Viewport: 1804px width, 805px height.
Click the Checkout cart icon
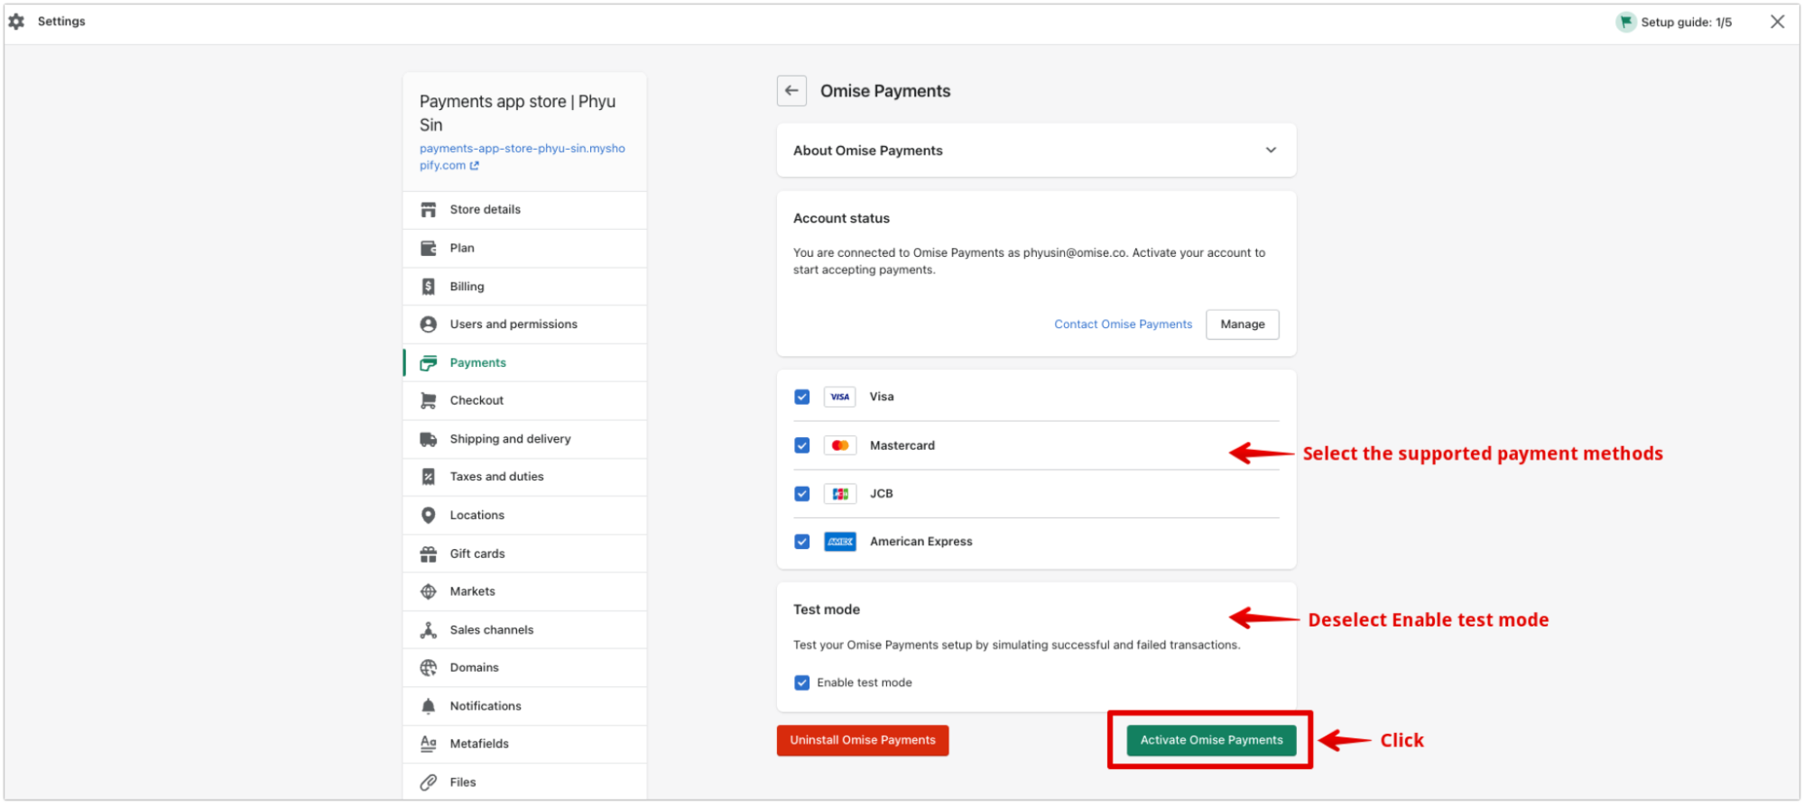pyautogui.click(x=428, y=401)
